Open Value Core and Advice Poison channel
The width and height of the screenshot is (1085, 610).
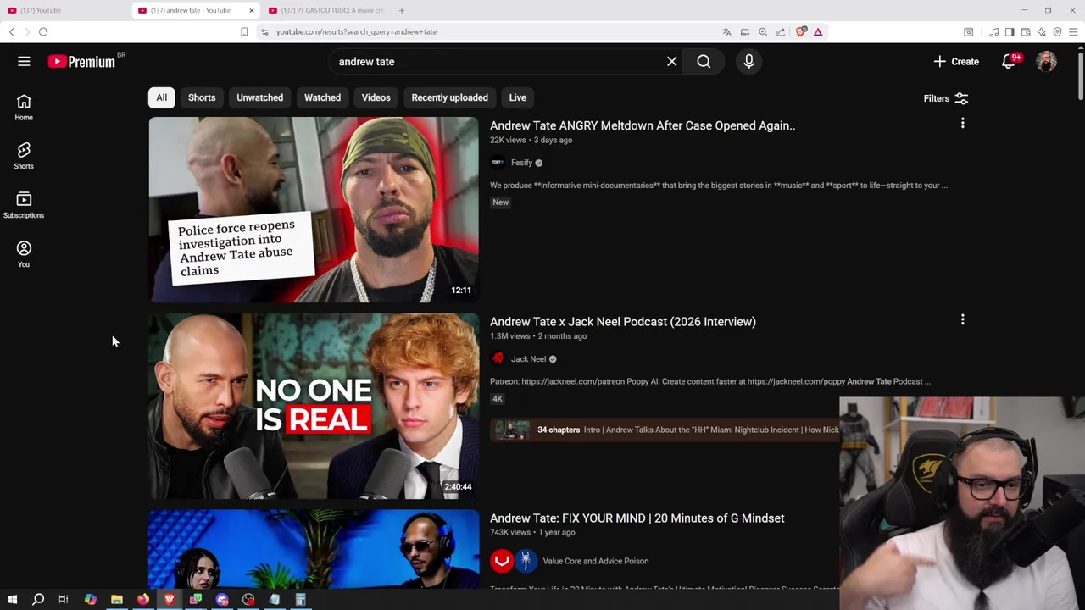595,561
